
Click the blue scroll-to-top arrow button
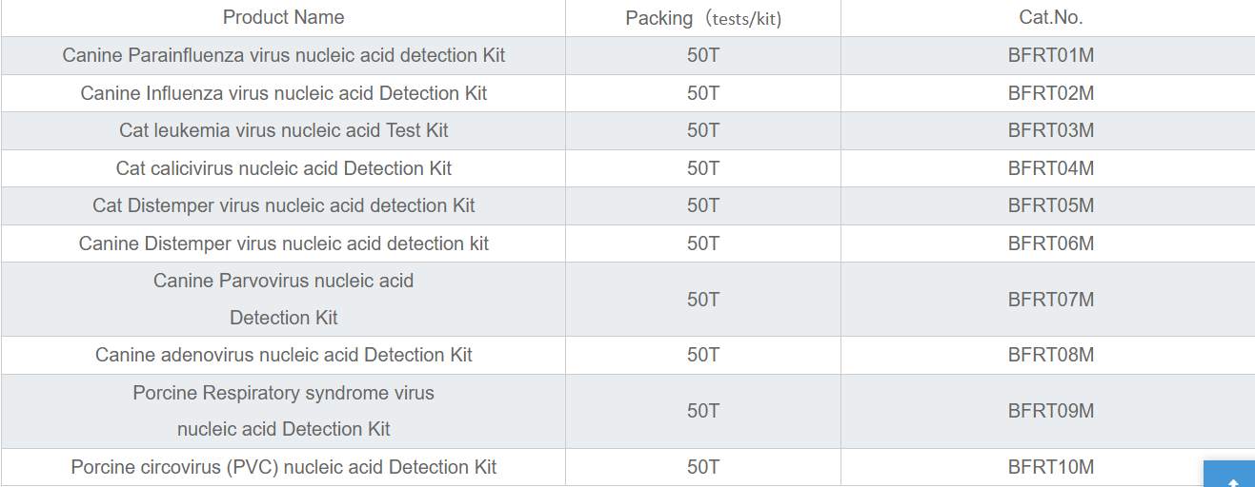click(1231, 475)
